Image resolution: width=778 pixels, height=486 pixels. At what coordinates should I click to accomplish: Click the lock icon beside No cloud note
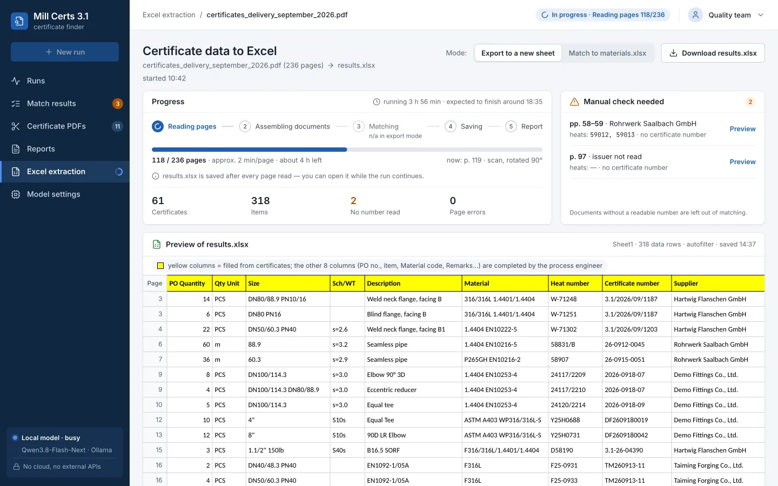point(17,467)
